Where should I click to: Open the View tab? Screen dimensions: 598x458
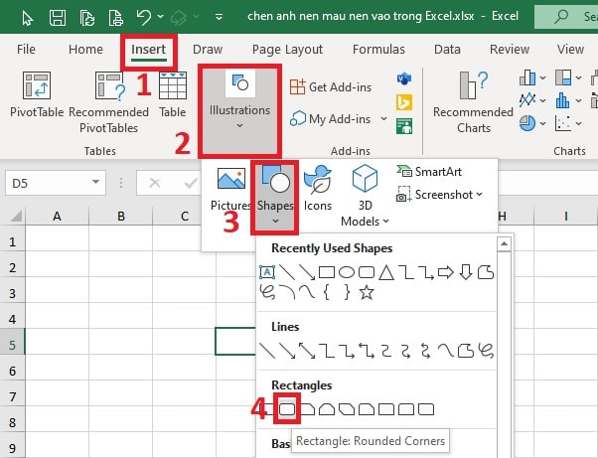570,50
